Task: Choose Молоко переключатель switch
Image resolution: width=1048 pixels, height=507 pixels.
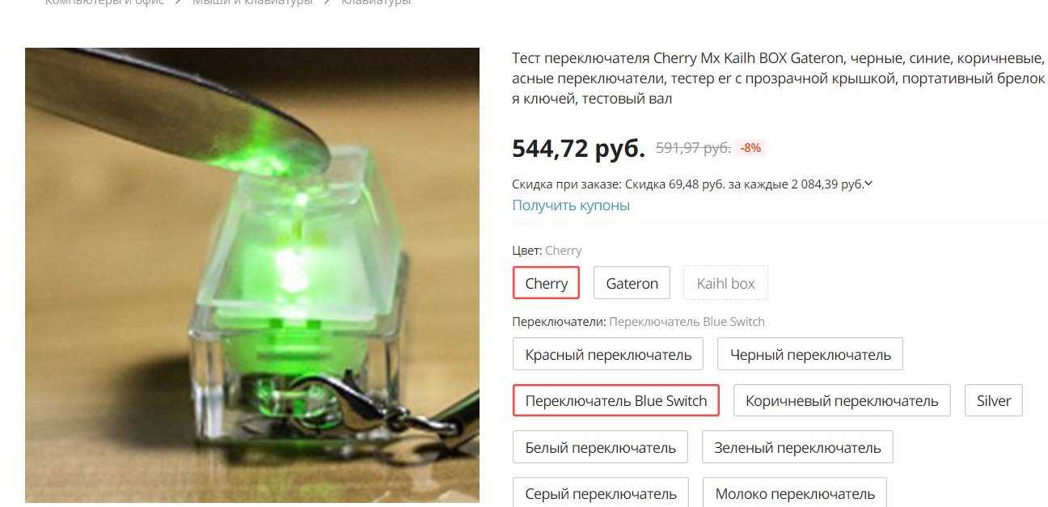Action: click(x=795, y=492)
